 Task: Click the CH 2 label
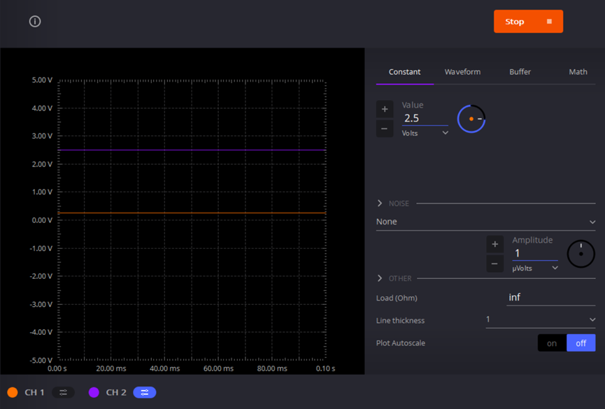[x=116, y=392]
